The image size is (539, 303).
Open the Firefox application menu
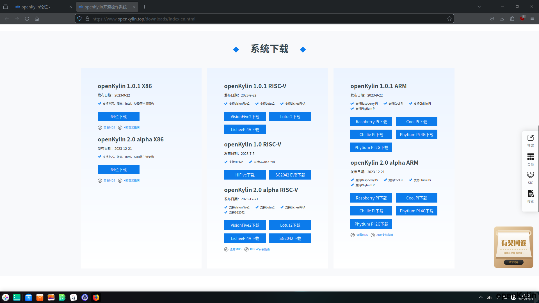click(x=532, y=19)
